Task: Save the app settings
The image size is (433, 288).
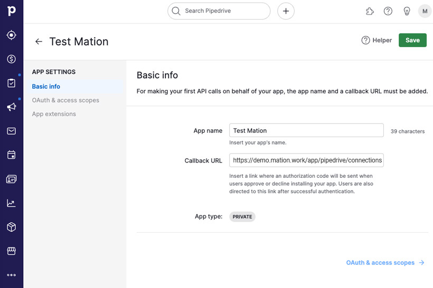Action: click(412, 40)
